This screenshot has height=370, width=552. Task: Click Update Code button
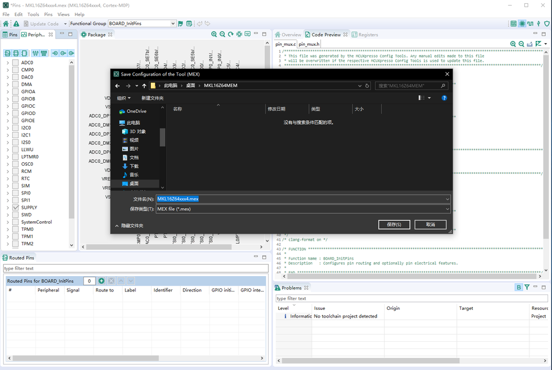pos(41,24)
